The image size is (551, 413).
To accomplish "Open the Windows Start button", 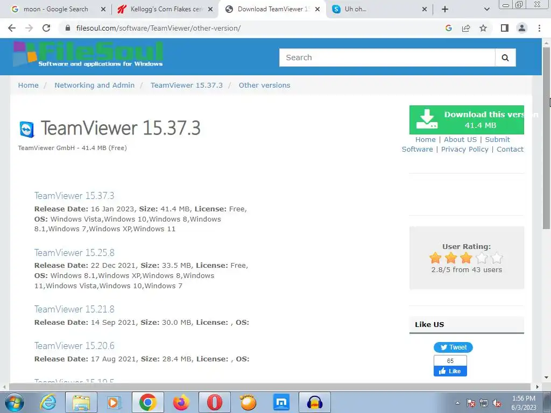I will [15, 402].
